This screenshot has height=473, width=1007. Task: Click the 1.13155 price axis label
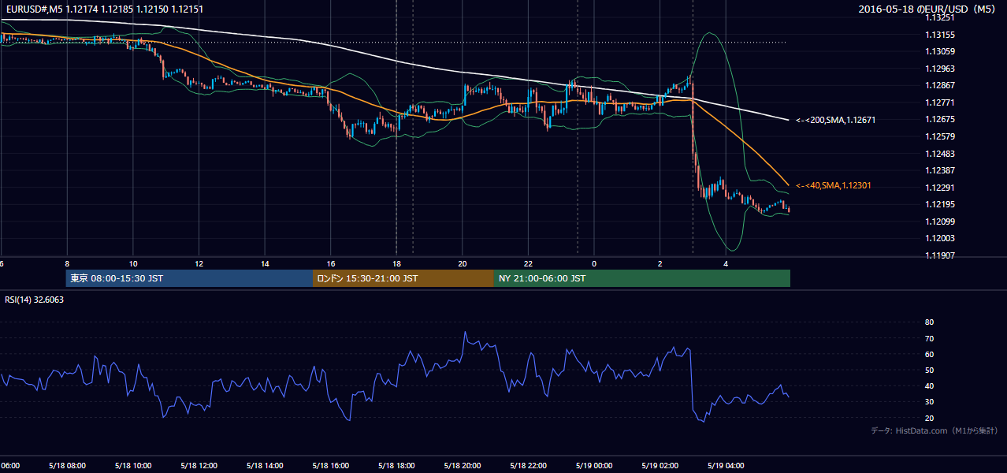940,35
